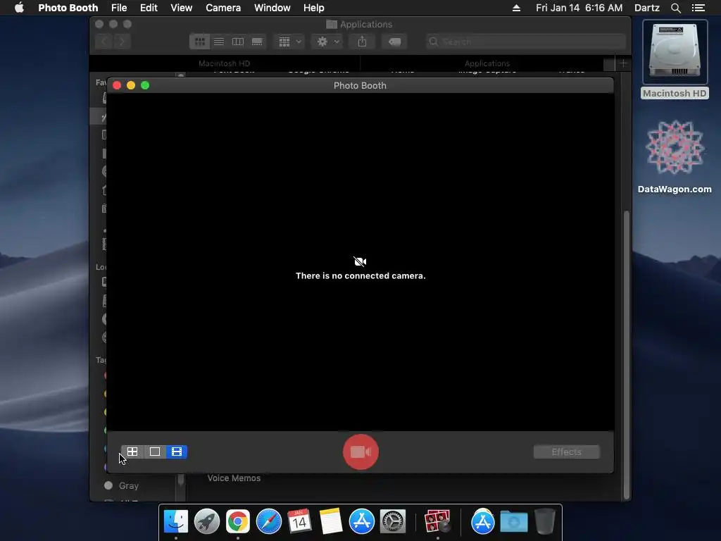Go forward in Finder window

tap(122, 42)
